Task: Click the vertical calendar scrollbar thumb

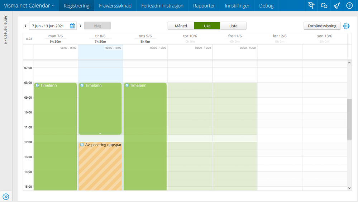Action: click(x=349, y=119)
